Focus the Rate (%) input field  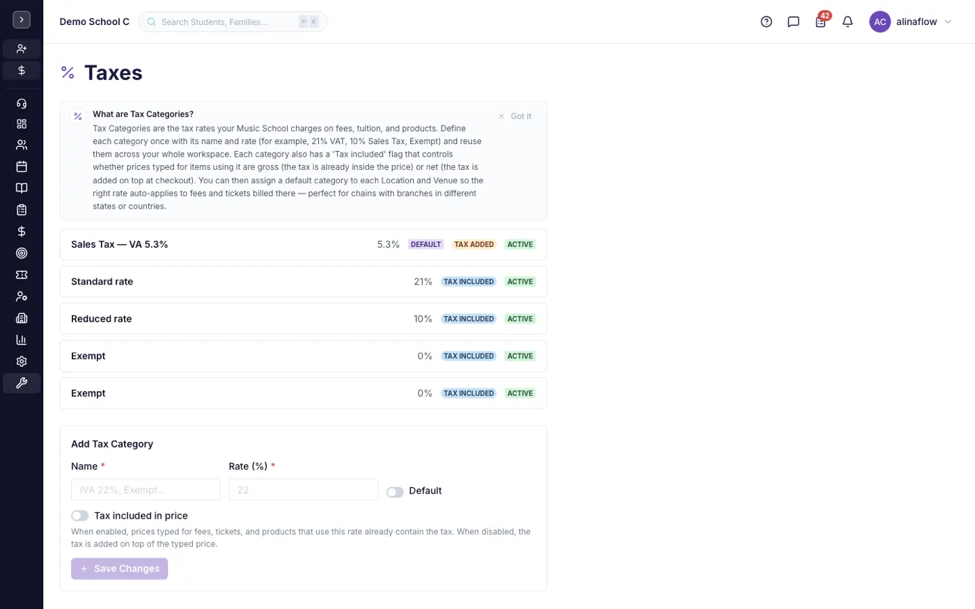(303, 489)
